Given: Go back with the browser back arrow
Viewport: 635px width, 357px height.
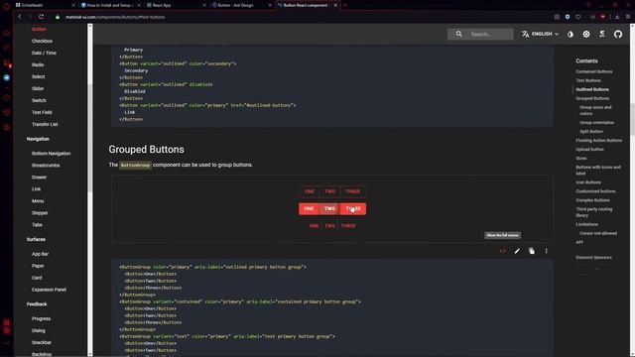Looking at the screenshot, I should tap(20, 17).
